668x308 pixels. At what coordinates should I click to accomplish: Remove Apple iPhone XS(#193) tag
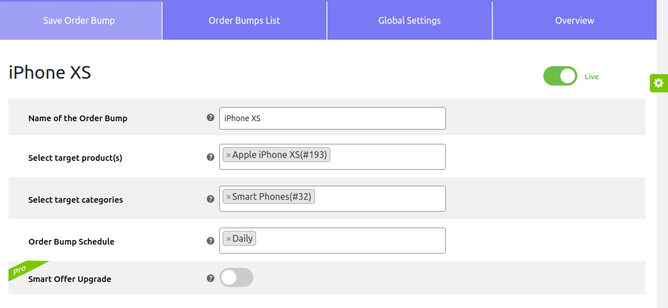(228, 155)
